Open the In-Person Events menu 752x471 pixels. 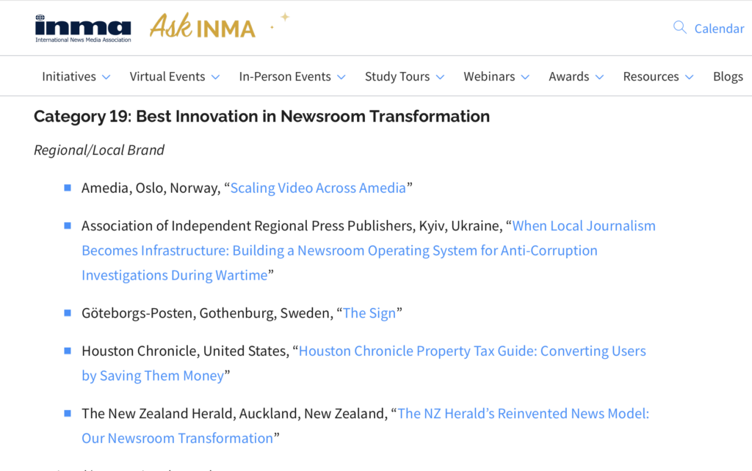click(285, 76)
